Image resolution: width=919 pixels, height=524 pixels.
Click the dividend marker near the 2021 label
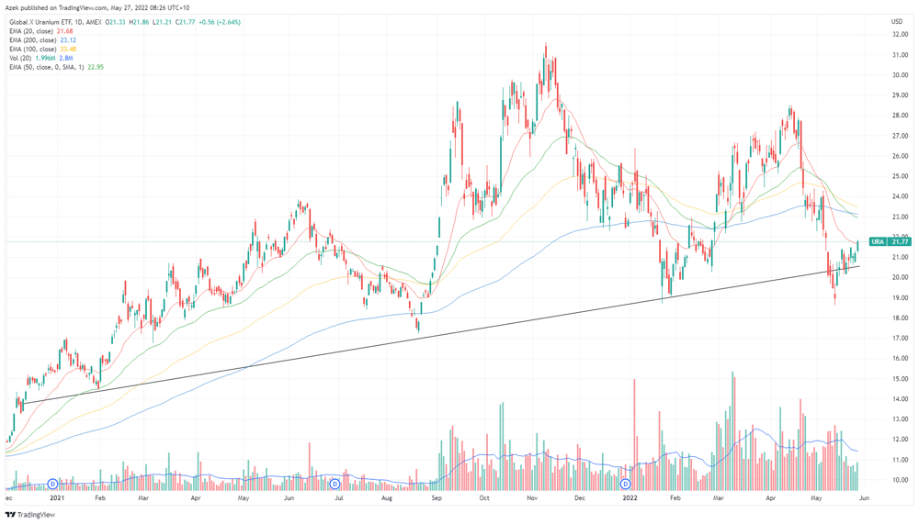click(x=52, y=484)
